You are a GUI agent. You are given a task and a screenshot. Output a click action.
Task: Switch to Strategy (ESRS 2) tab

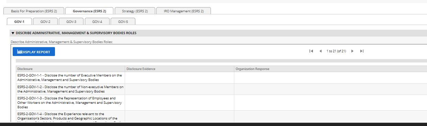[135, 11]
